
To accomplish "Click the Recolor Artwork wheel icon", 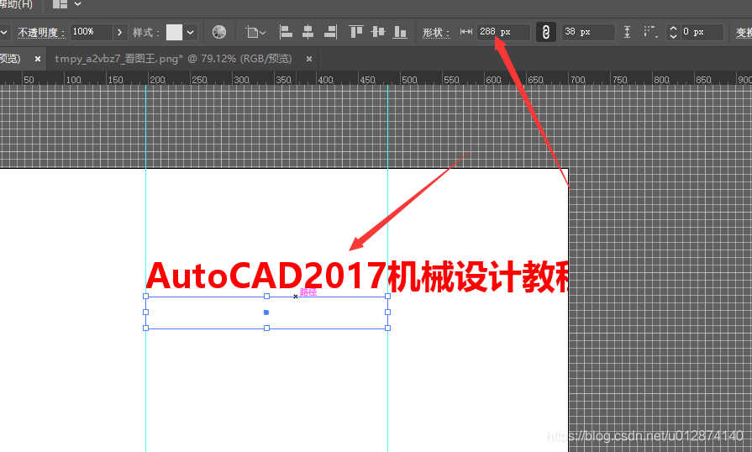I will coord(219,32).
